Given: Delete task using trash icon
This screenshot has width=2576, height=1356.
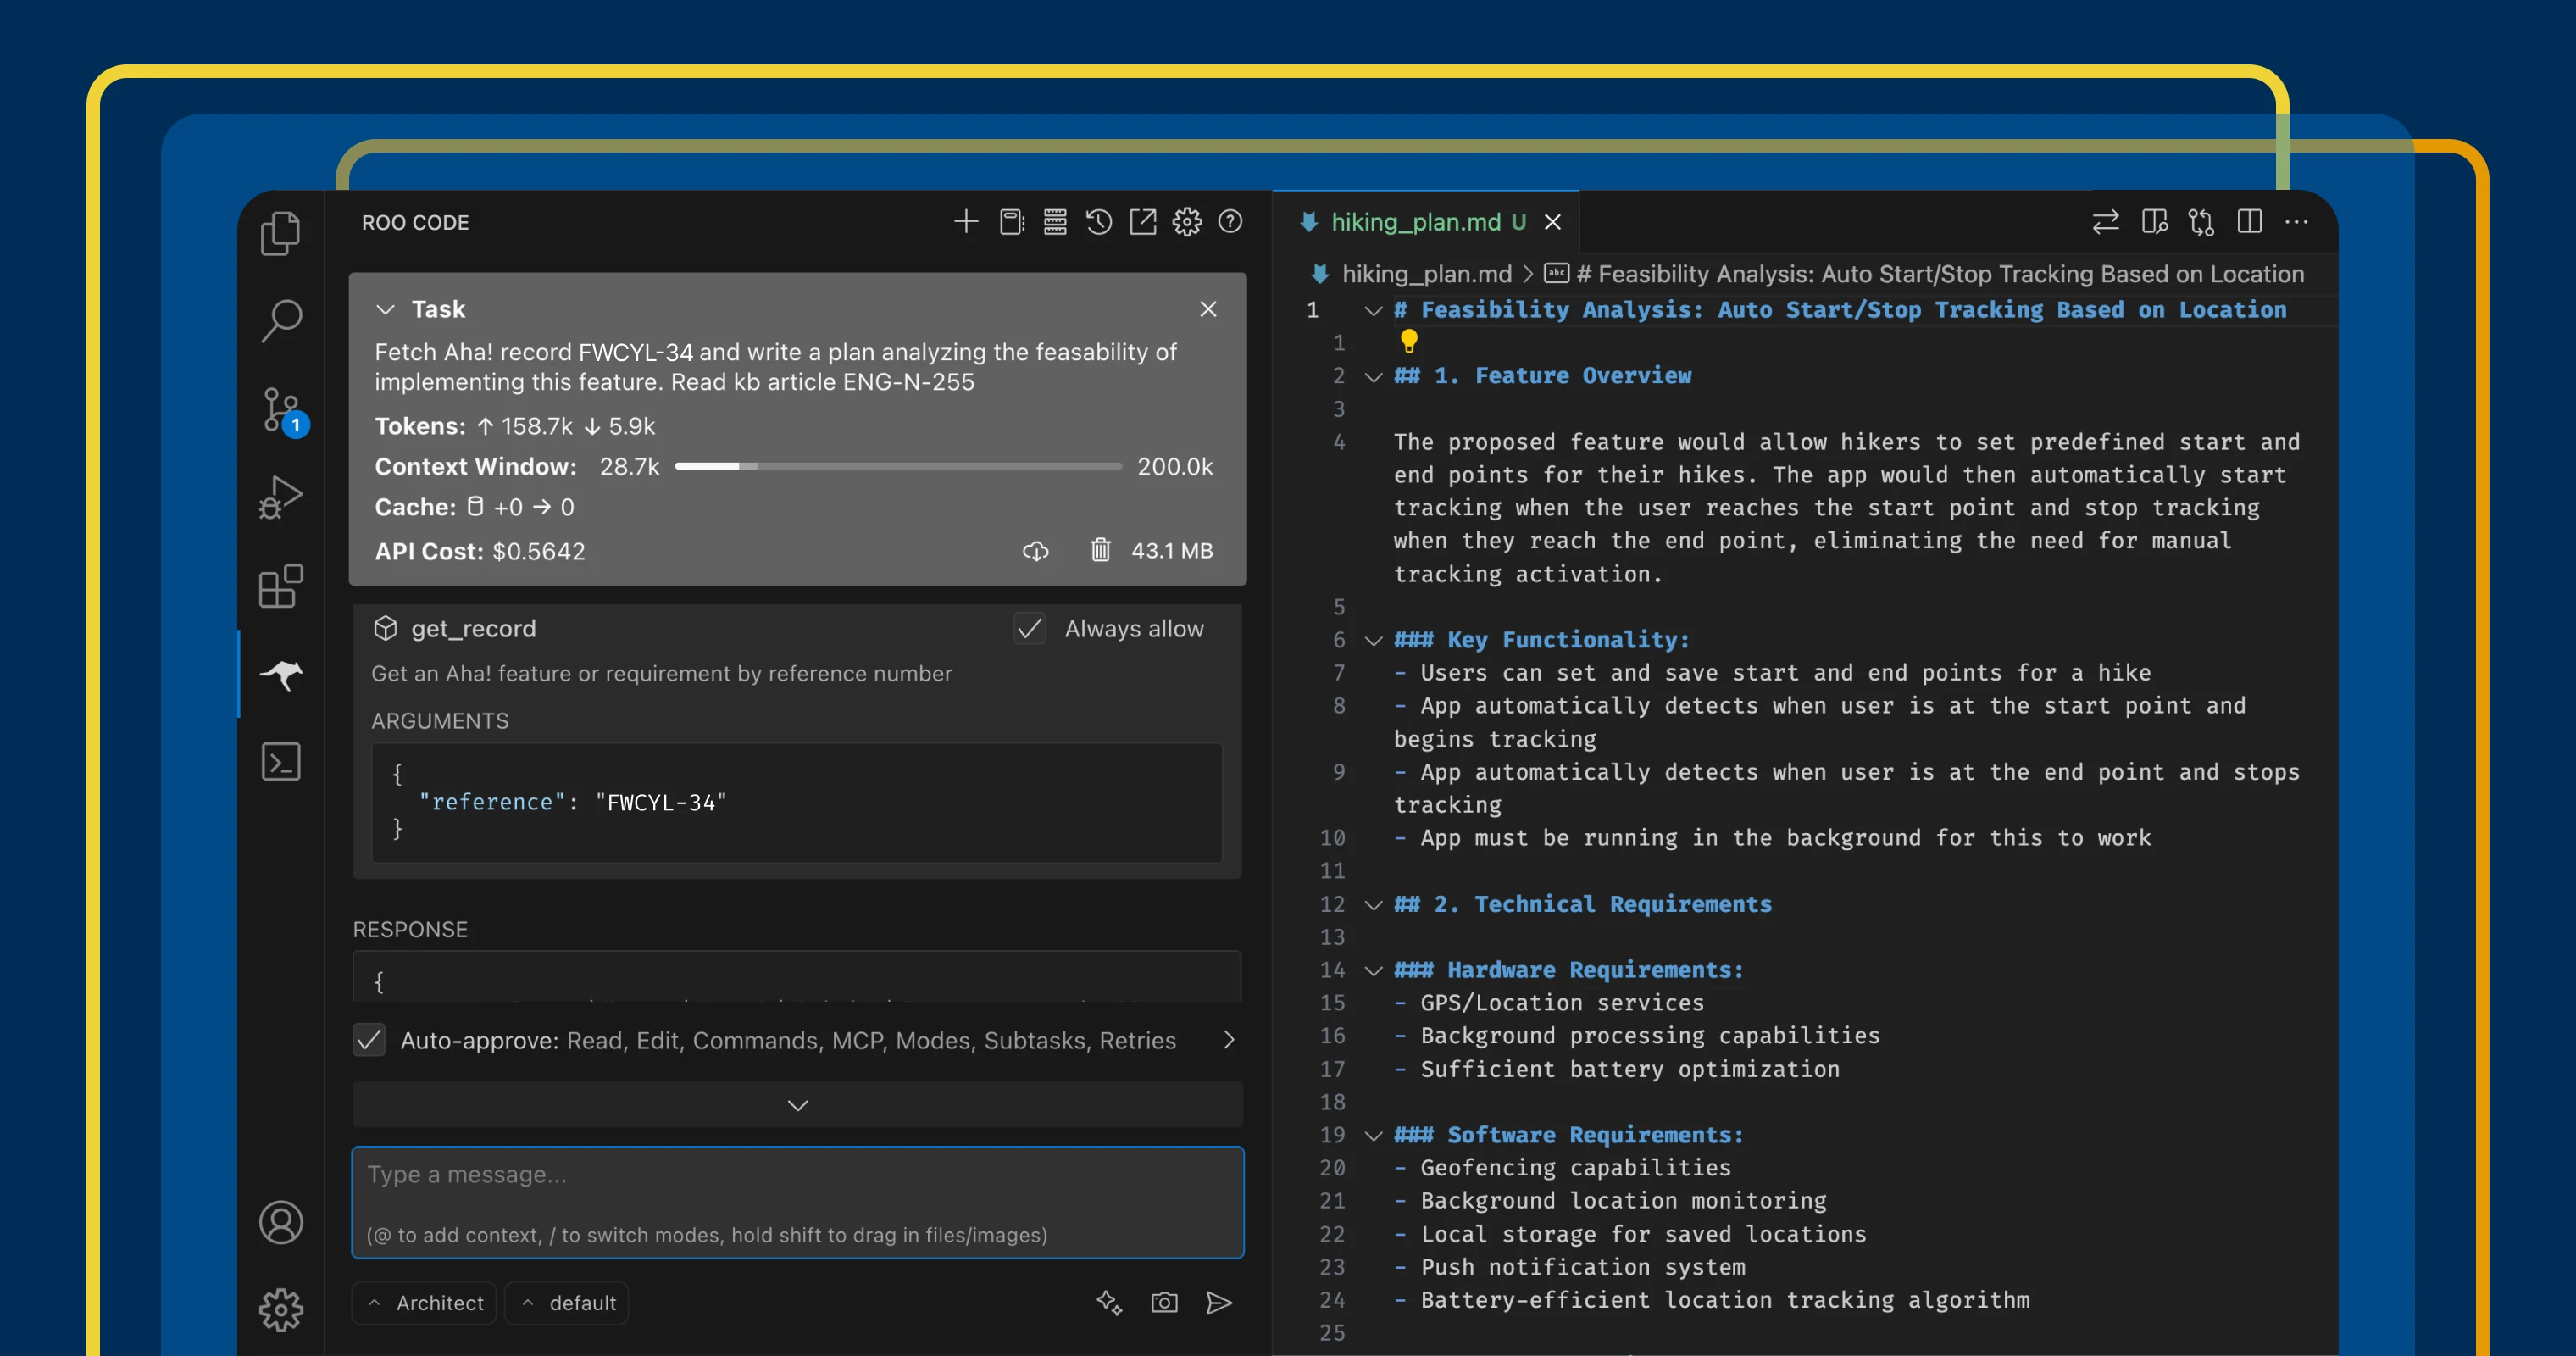Looking at the screenshot, I should 1100,550.
